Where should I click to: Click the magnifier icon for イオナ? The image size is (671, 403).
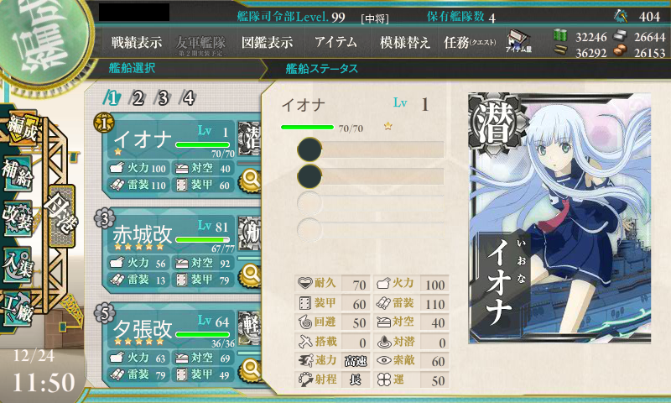251,181
